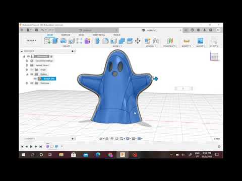Image resolution: width=242 pixels, height=181 pixels.
Task: Click the Insert image icon
Action: [x=200, y=41]
